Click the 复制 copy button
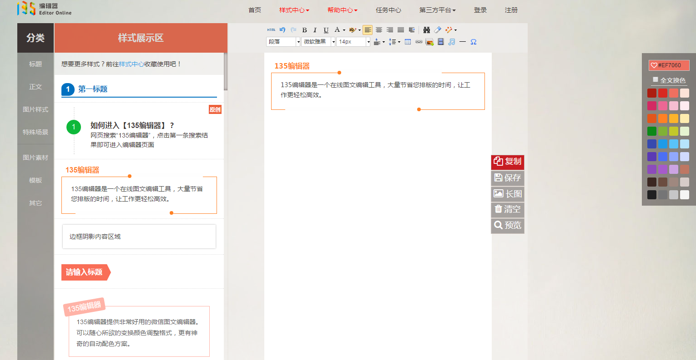 coord(507,162)
